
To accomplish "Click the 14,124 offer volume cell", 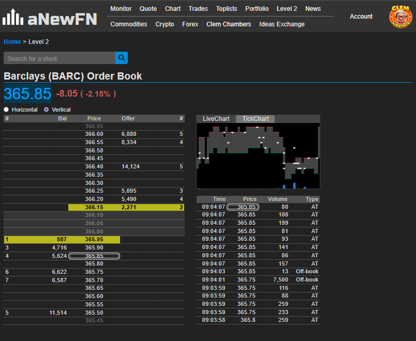I will point(130,167).
